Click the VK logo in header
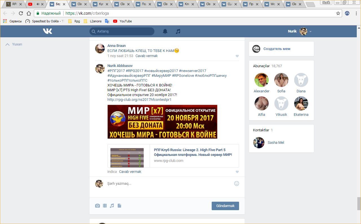The image size is (361, 224). point(47,31)
